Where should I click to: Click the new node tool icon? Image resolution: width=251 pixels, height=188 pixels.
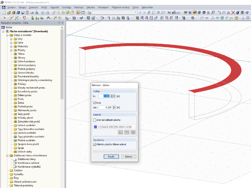coord(4,18)
